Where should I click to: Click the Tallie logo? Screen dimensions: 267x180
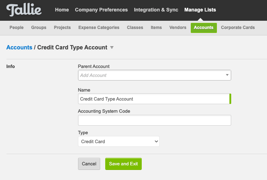click(x=24, y=10)
